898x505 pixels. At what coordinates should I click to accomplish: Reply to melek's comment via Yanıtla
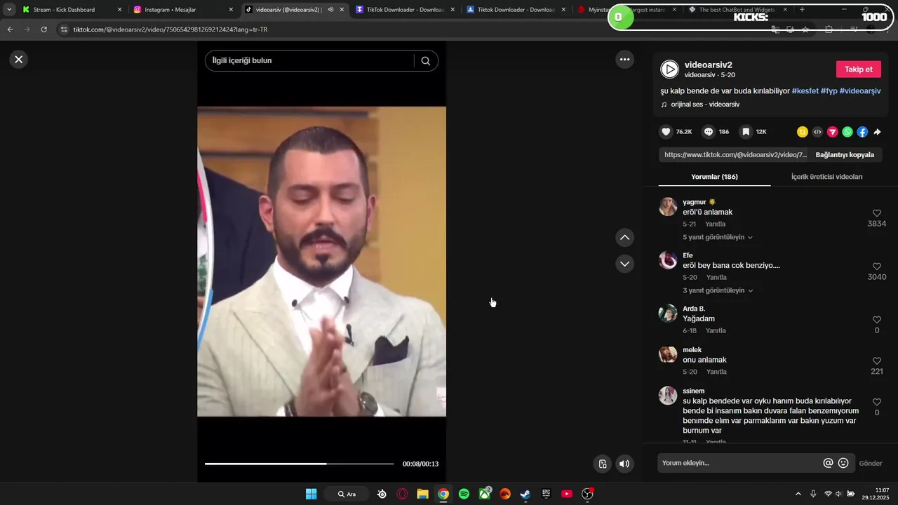point(716,372)
